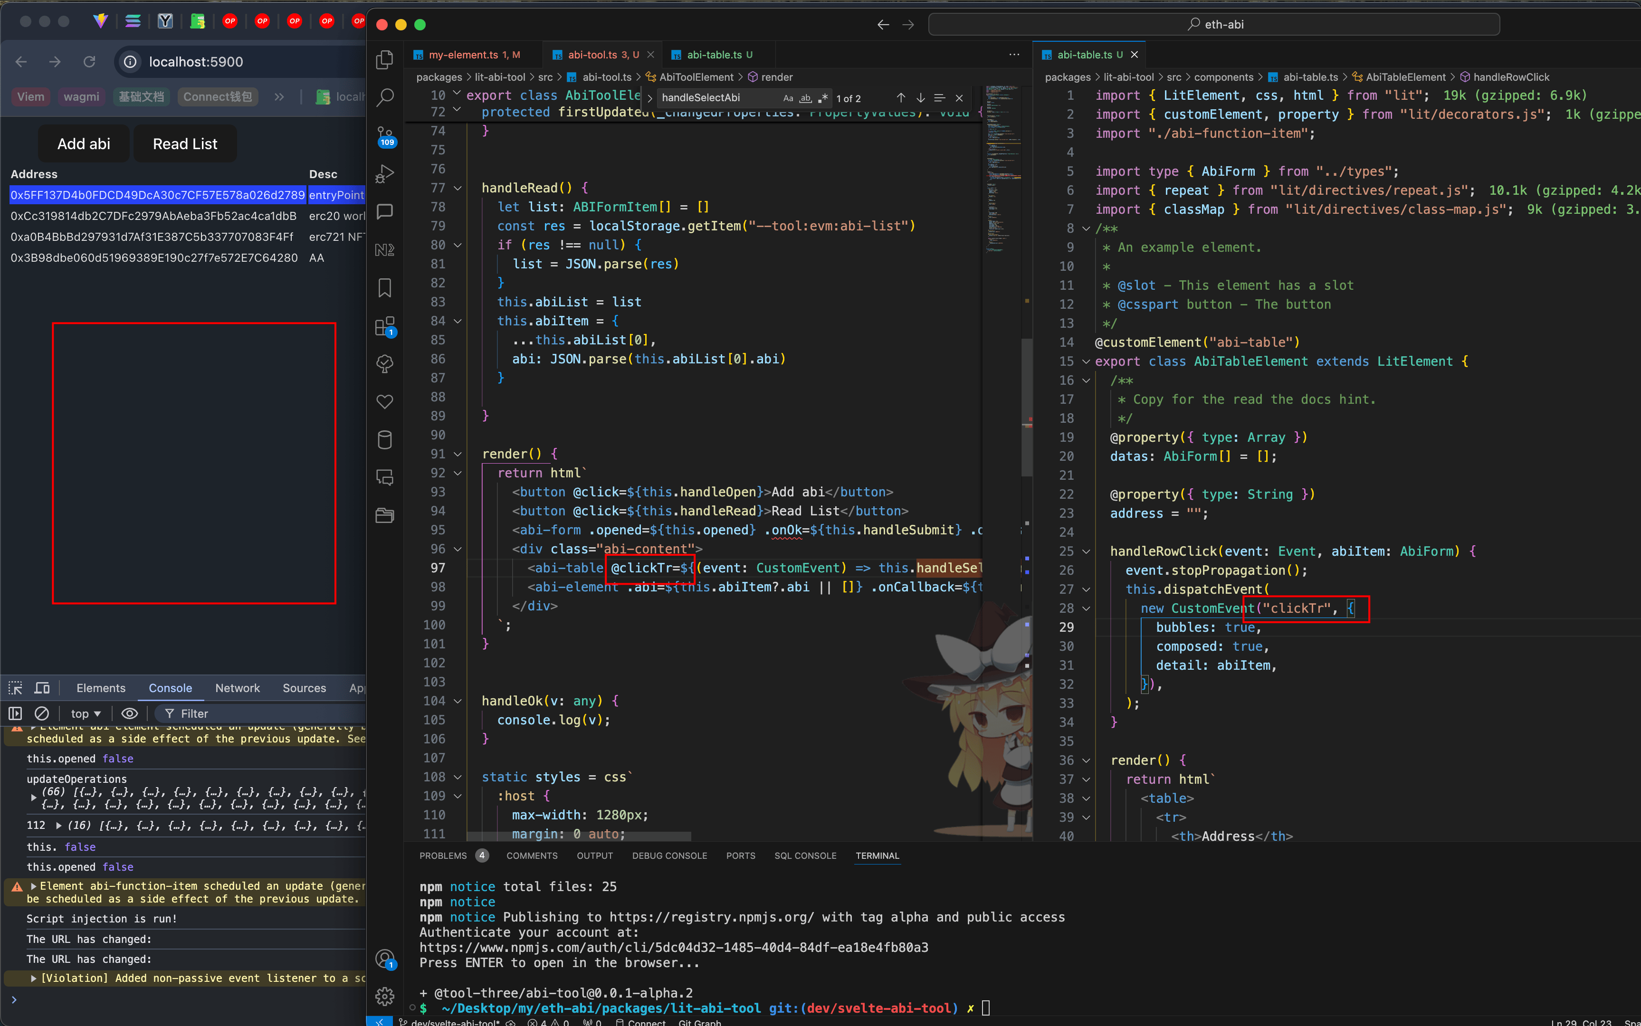The height and width of the screenshot is (1026, 1641).
Task: Jump to next match in find widget
Action: pyautogui.click(x=920, y=98)
